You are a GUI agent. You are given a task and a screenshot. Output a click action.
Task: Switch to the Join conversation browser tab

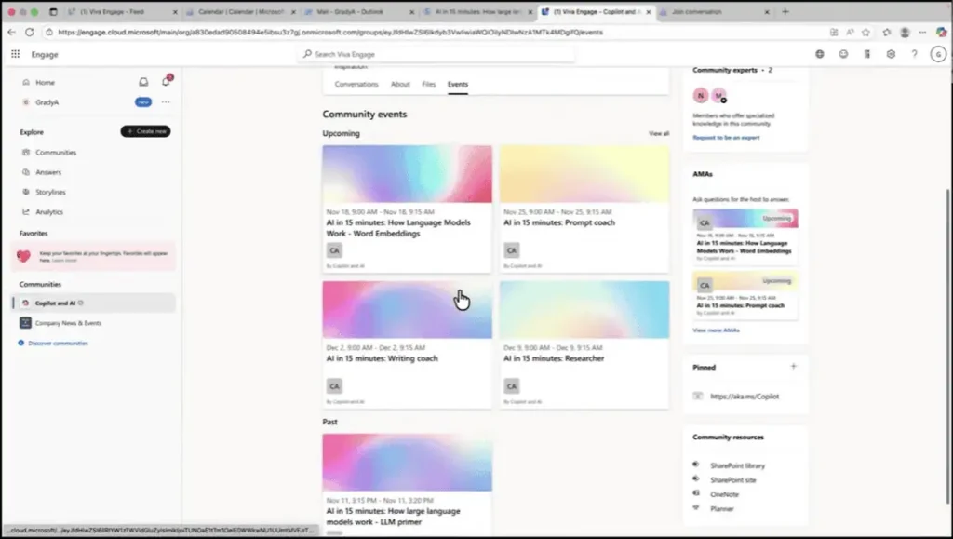(x=714, y=11)
